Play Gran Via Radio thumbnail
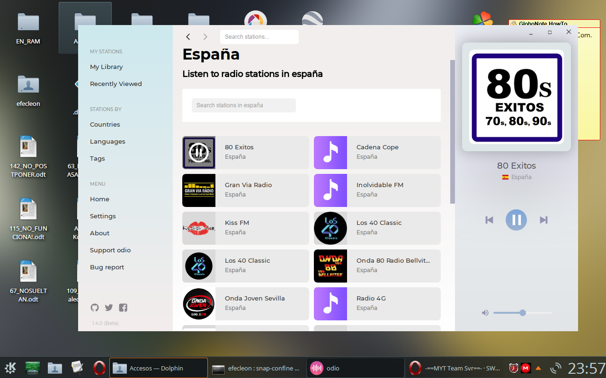The height and width of the screenshot is (378, 606). [x=199, y=190]
